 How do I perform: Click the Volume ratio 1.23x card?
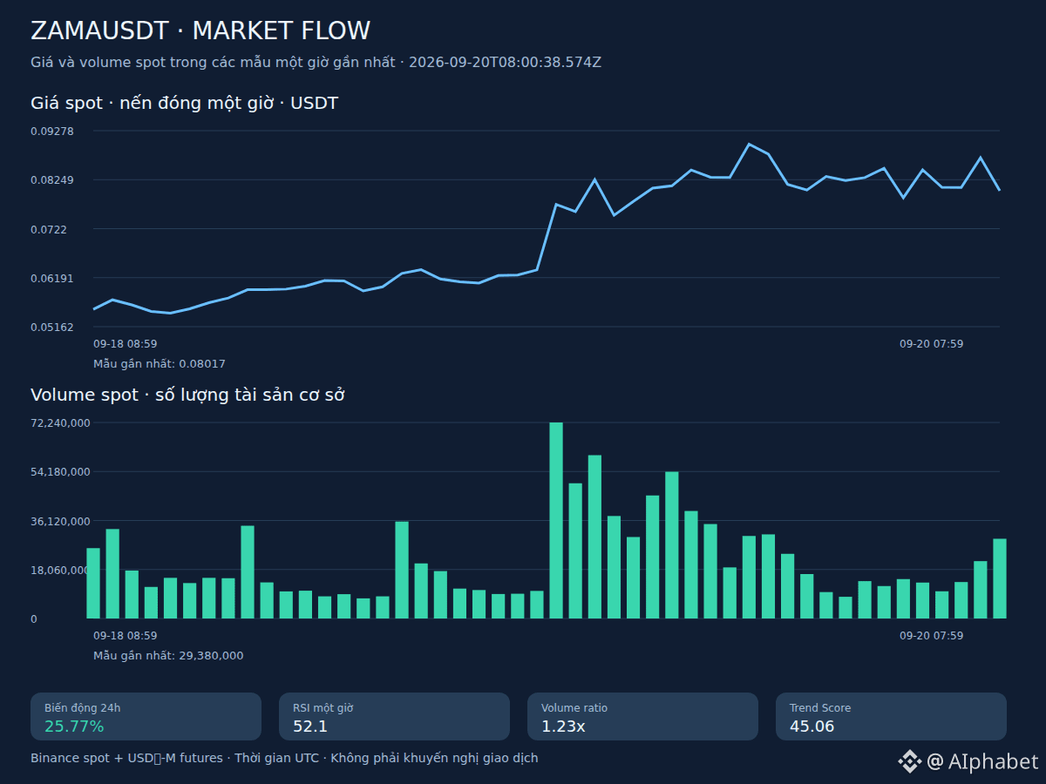coord(642,717)
